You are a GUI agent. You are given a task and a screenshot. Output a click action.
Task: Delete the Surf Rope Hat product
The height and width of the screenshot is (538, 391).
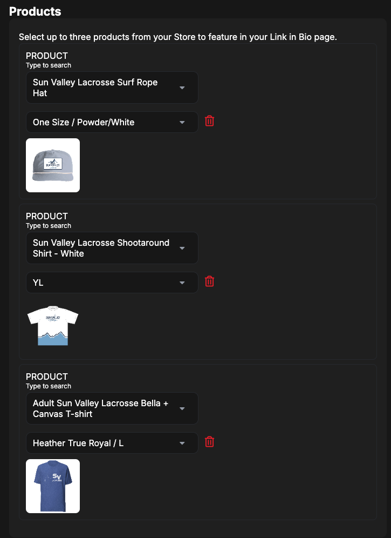pos(209,121)
